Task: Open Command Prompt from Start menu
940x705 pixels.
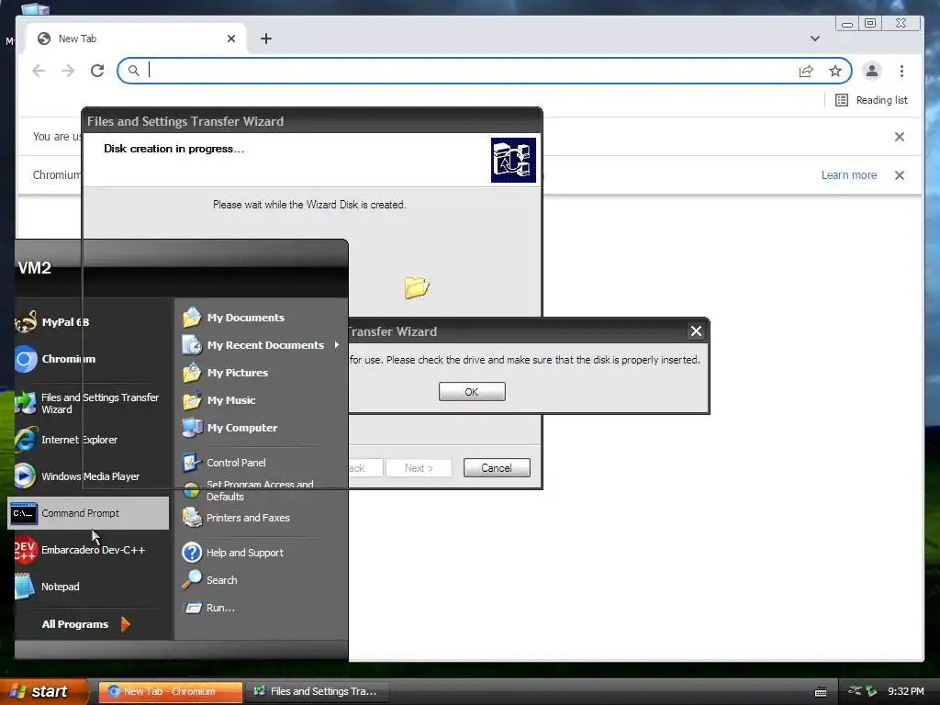Action: [x=88, y=513]
